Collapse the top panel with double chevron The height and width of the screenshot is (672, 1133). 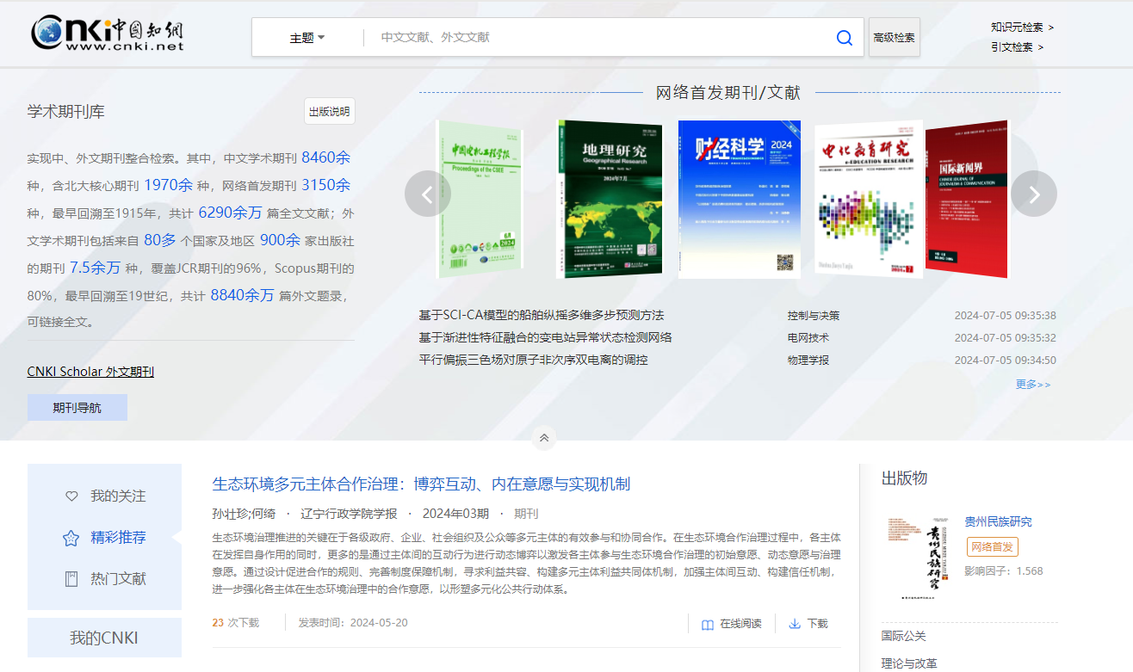coord(543,438)
